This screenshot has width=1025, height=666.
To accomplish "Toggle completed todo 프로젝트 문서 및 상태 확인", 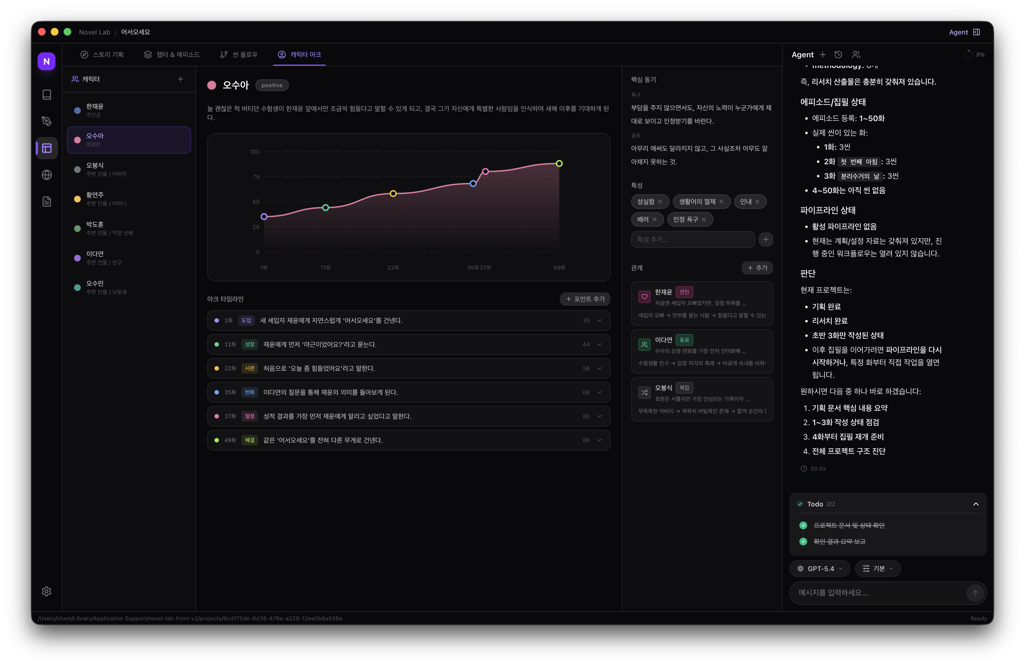I will (x=803, y=525).
